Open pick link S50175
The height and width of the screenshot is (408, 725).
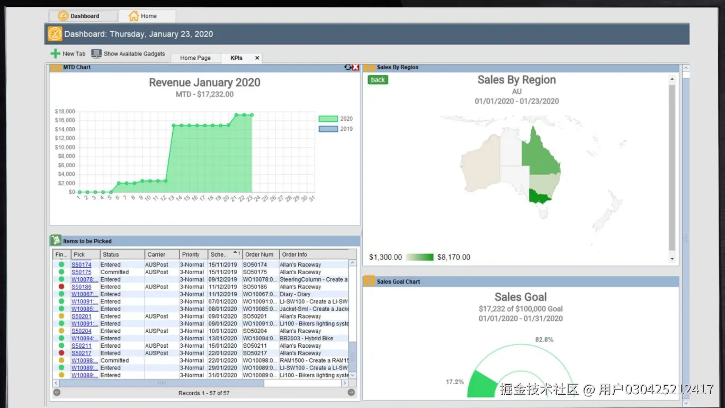82,272
